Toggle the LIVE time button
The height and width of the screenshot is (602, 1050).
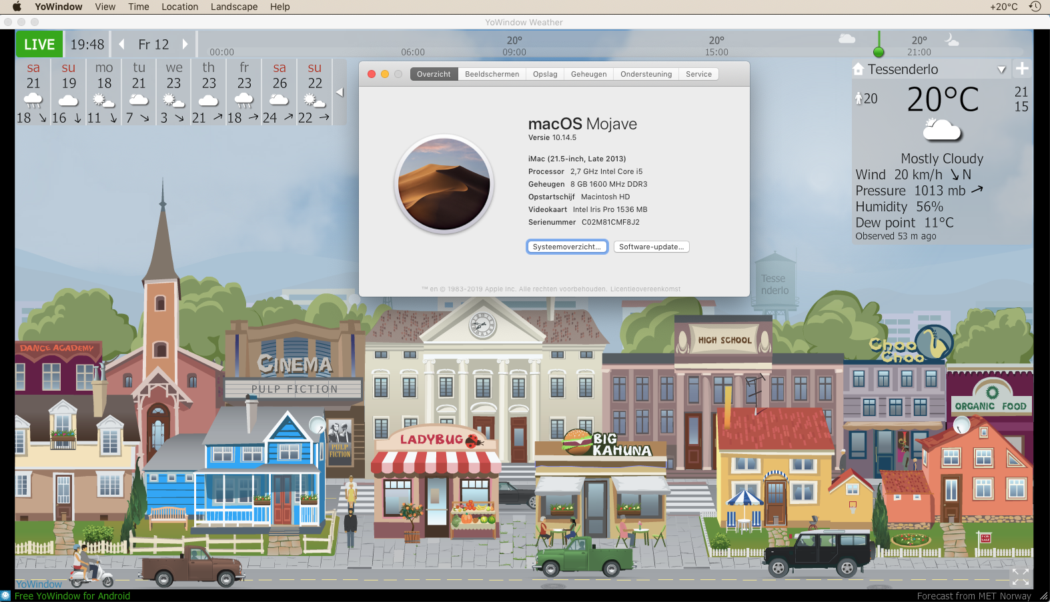point(39,45)
